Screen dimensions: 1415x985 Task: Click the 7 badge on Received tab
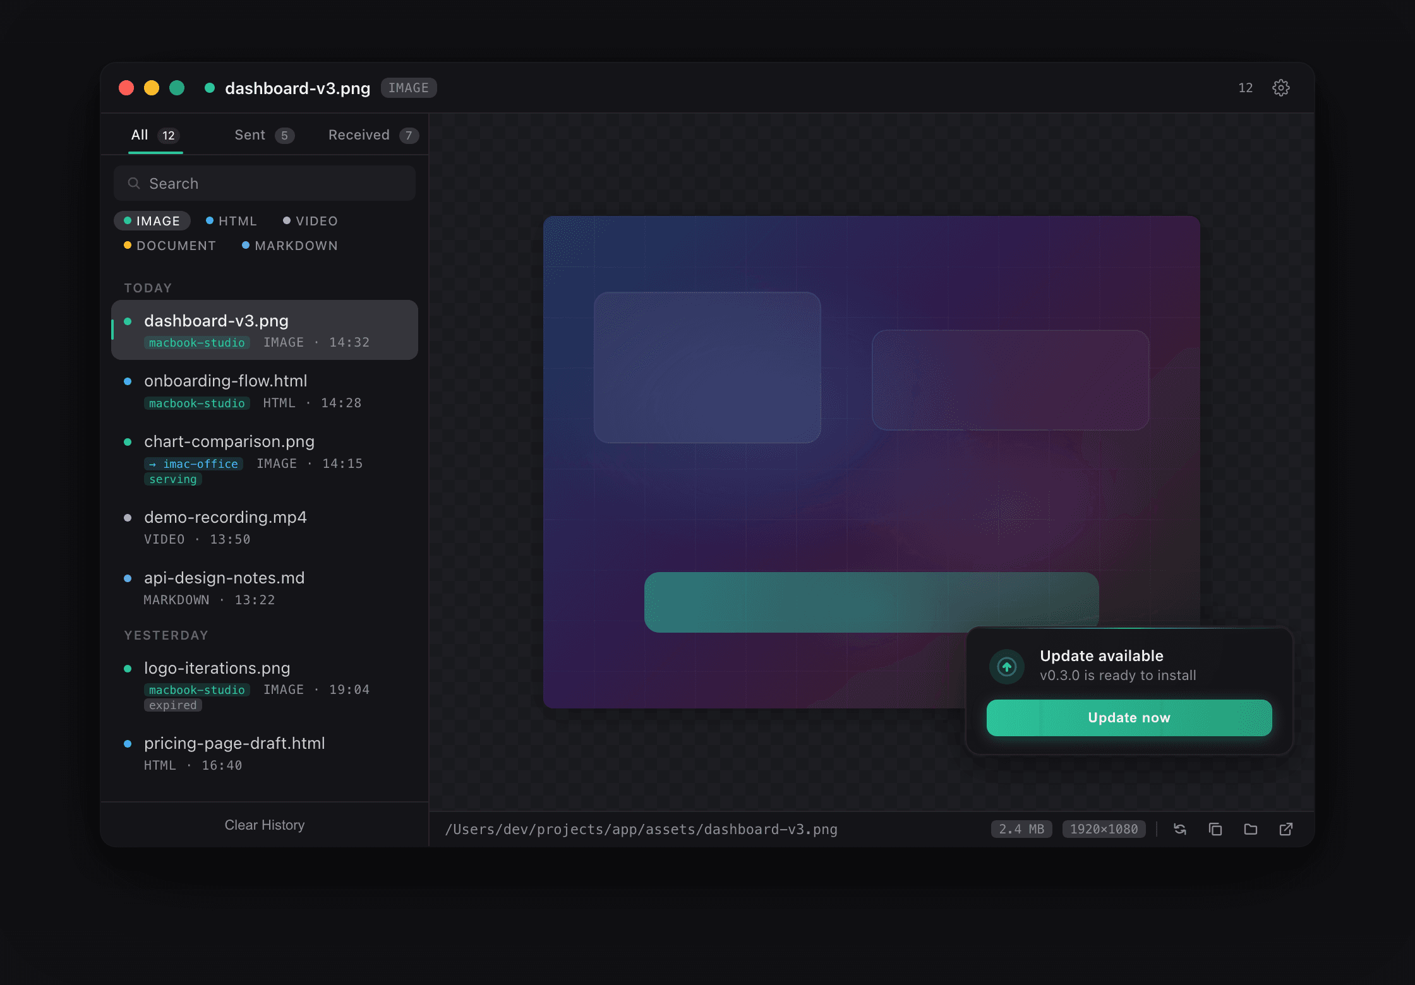coord(409,135)
